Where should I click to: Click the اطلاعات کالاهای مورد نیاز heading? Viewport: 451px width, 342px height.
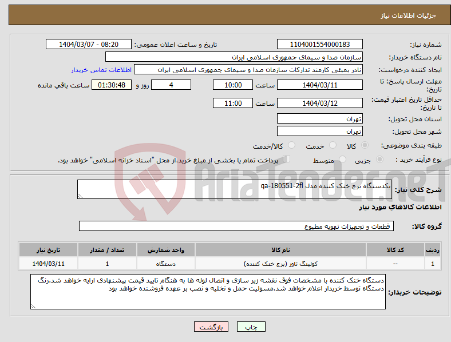pos(400,207)
